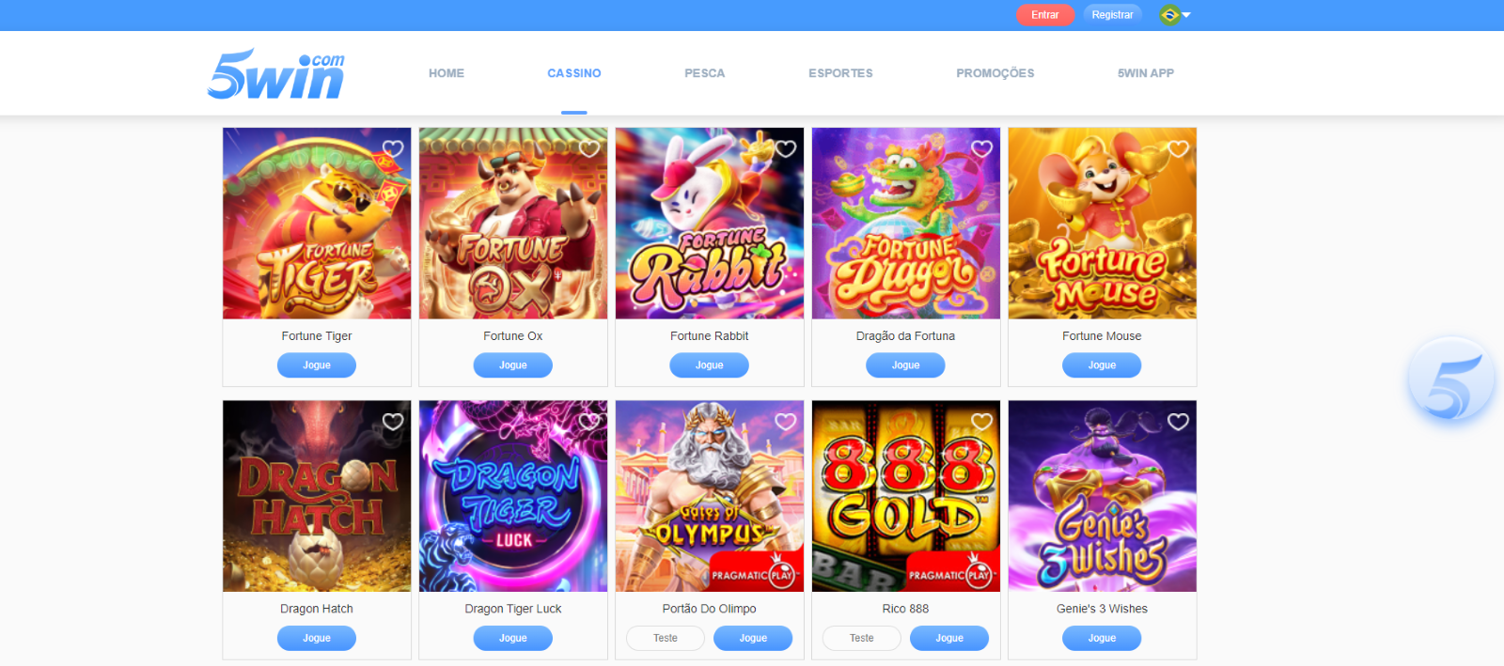This screenshot has width=1504, height=666.
Task: Click Jogue under Fortune Rabbit
Action: pos(710,365)
